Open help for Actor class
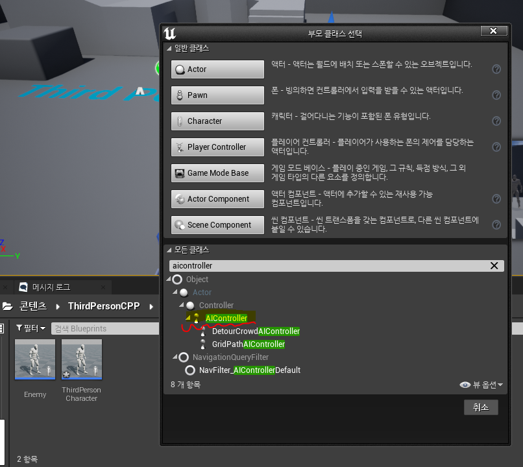The width and height of the screenshot is (523, 467). click(496, 69)
